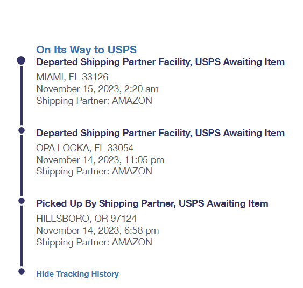
Task: Click the OPA LOCKA, FL 33054 location text
Action: (85, 148)
